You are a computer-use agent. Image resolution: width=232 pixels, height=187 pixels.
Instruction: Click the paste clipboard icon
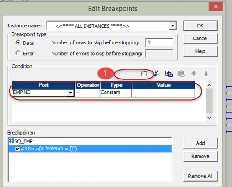181,74
